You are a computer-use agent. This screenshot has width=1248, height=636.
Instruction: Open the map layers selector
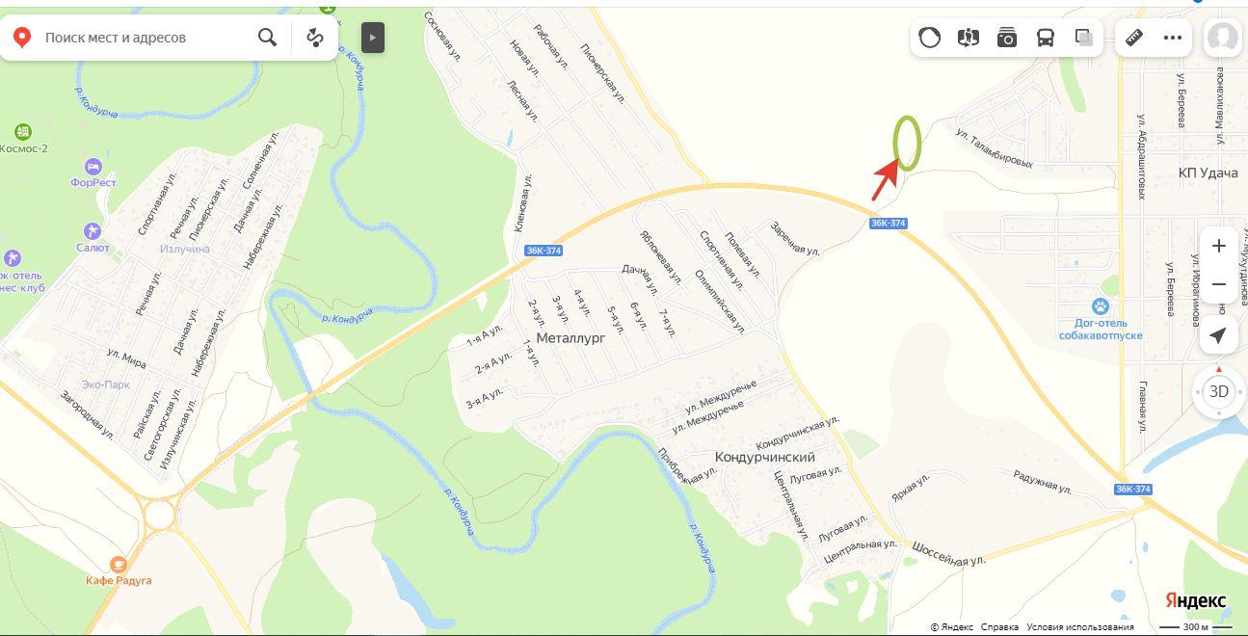tap(1084, 38)
